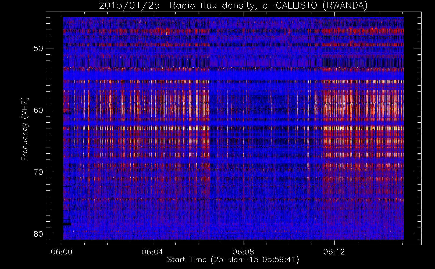Click the 50 tick label on frequency axis
Screen dimensions: 435x269
[x=39, y=48]
